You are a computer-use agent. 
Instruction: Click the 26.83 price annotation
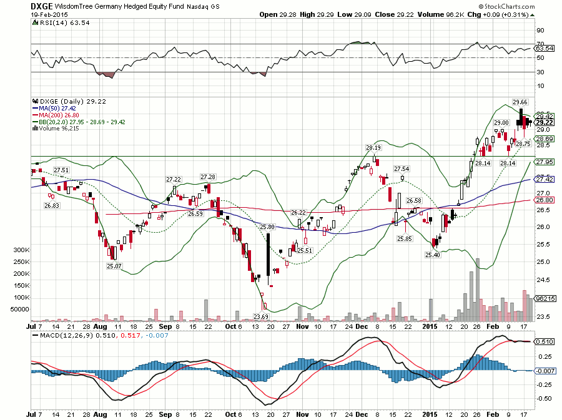click(x=52, y=205)
